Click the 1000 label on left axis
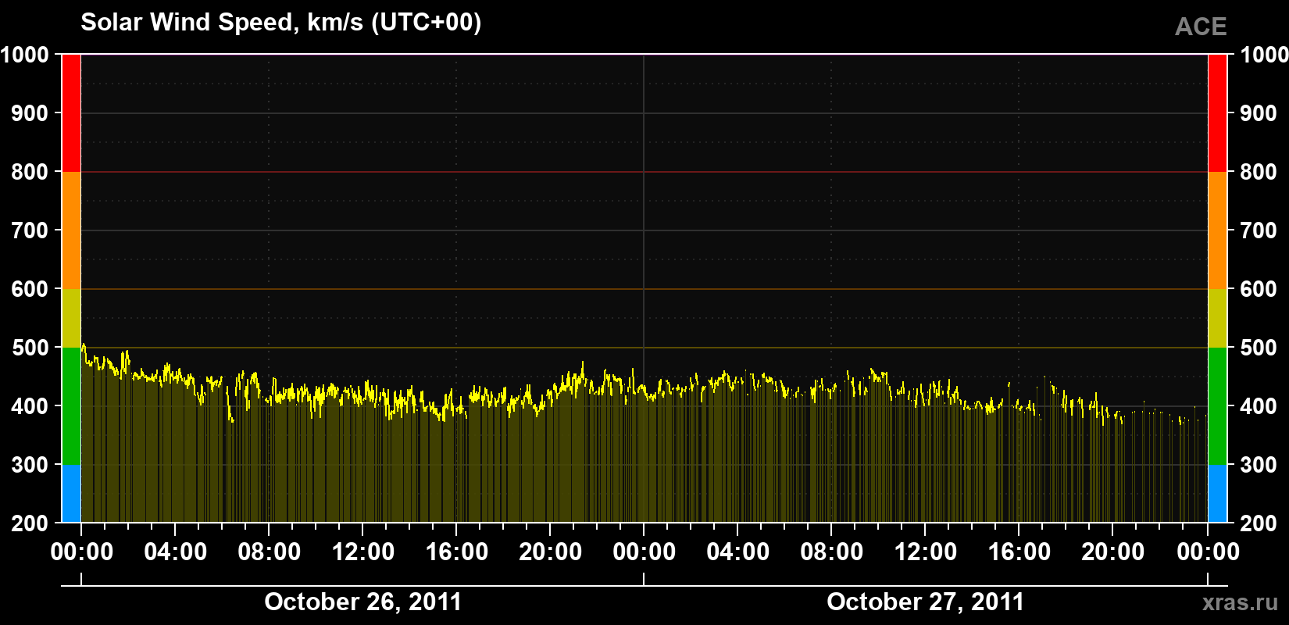 tap(25, 55)
